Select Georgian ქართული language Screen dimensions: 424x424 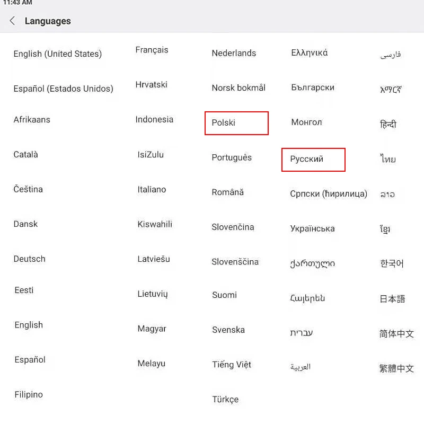click(312, 263)
